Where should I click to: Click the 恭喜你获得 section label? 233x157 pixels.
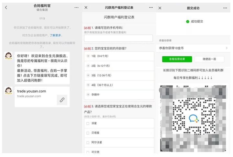tap(165, 40)
